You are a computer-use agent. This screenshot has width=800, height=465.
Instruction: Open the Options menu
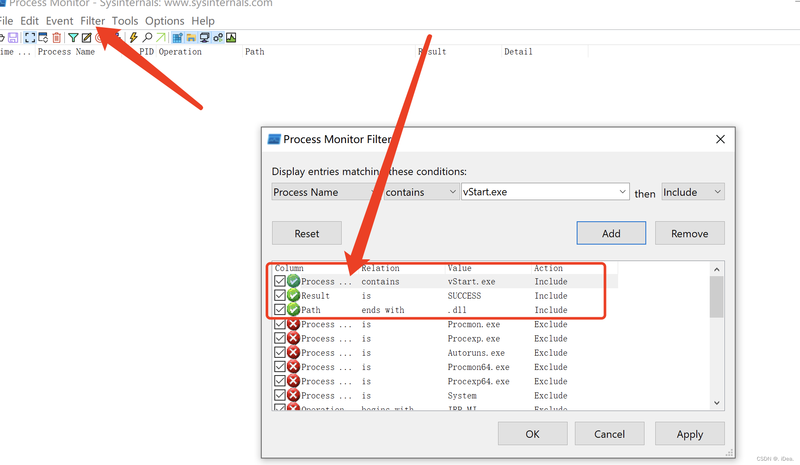point(165,21)
